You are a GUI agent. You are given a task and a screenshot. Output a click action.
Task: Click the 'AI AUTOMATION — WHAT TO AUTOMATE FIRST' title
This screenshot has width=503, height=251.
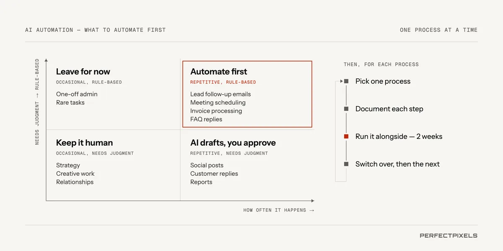[x=96, y=30]
